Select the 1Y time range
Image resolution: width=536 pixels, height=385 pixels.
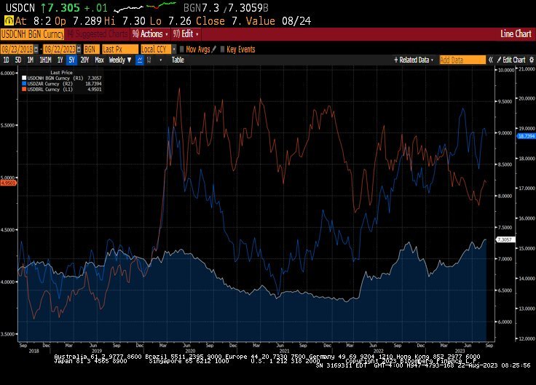(x=60, y=60)
